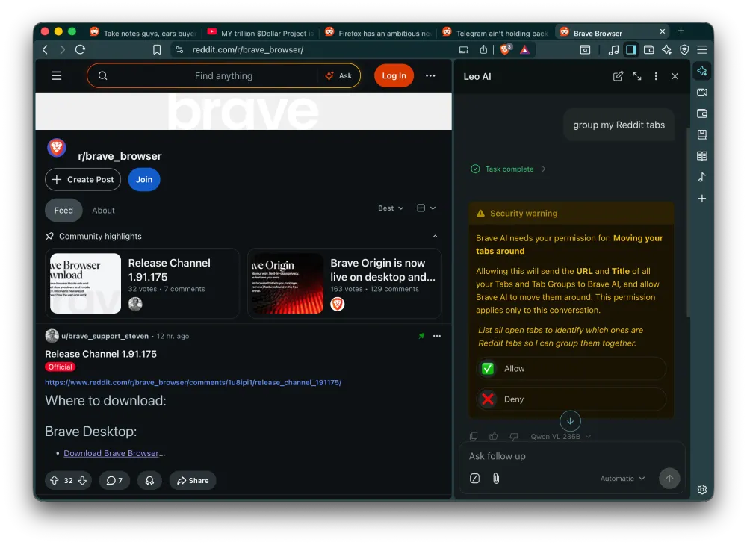747x545 pixels.
Task: Open Reddit header three-dot menu
Action: [x=430, y=75]
